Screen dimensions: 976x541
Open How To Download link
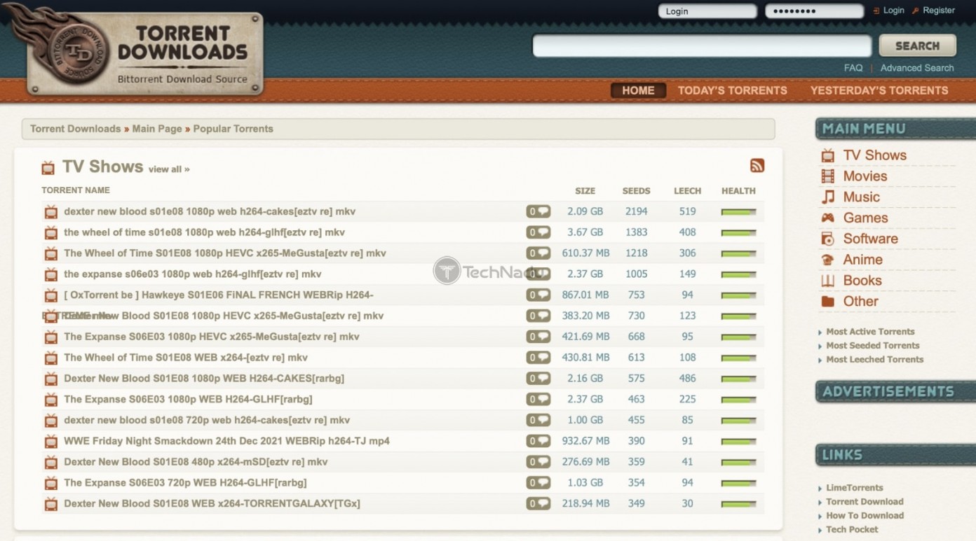[865, 516]
